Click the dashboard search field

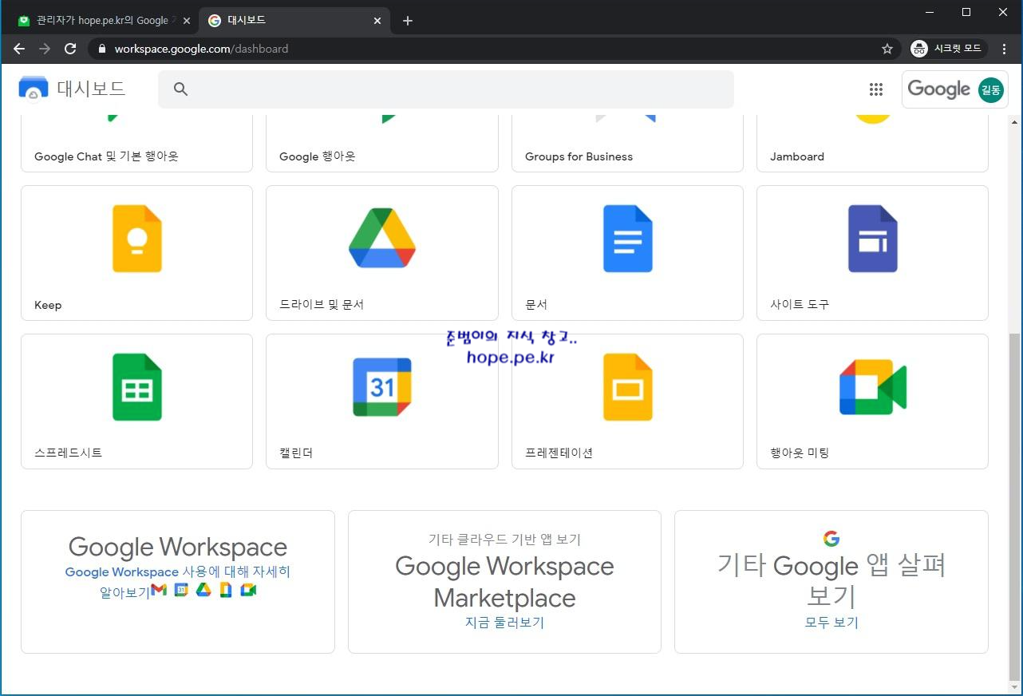tap(446, 89)
